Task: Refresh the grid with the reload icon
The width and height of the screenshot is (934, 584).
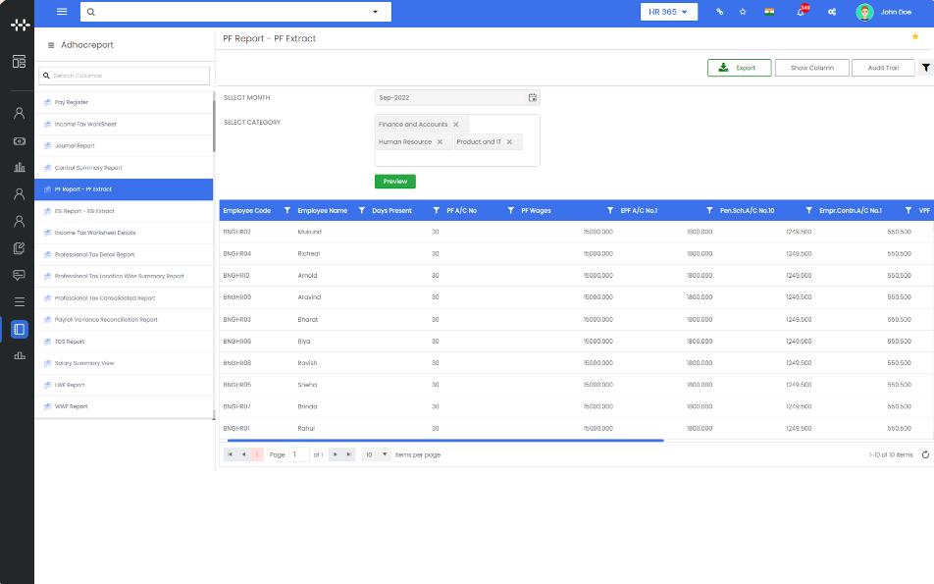Action: point(925,454)
